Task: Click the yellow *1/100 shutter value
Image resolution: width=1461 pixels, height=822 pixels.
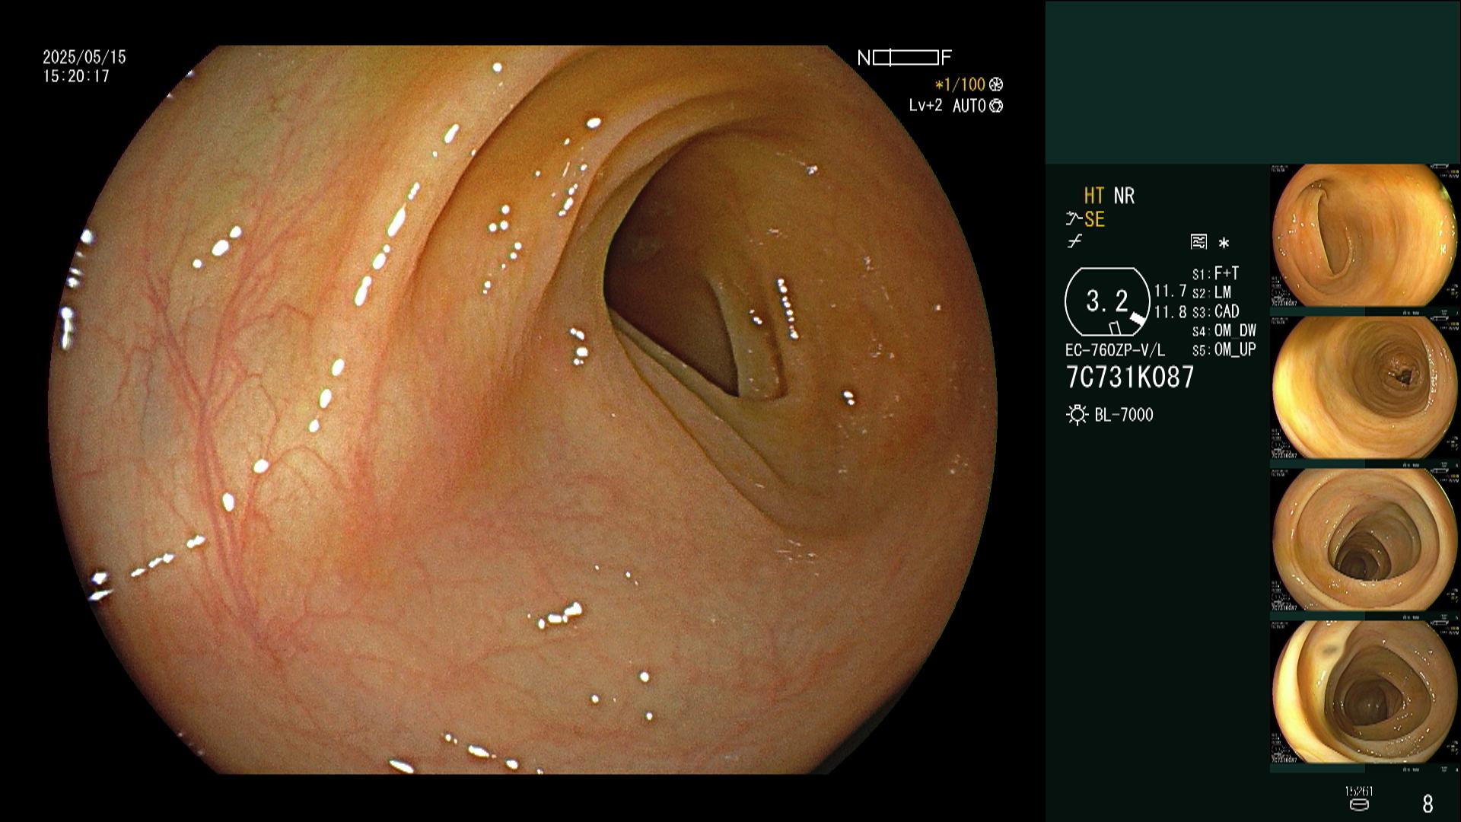Action: tap(960, 84)
